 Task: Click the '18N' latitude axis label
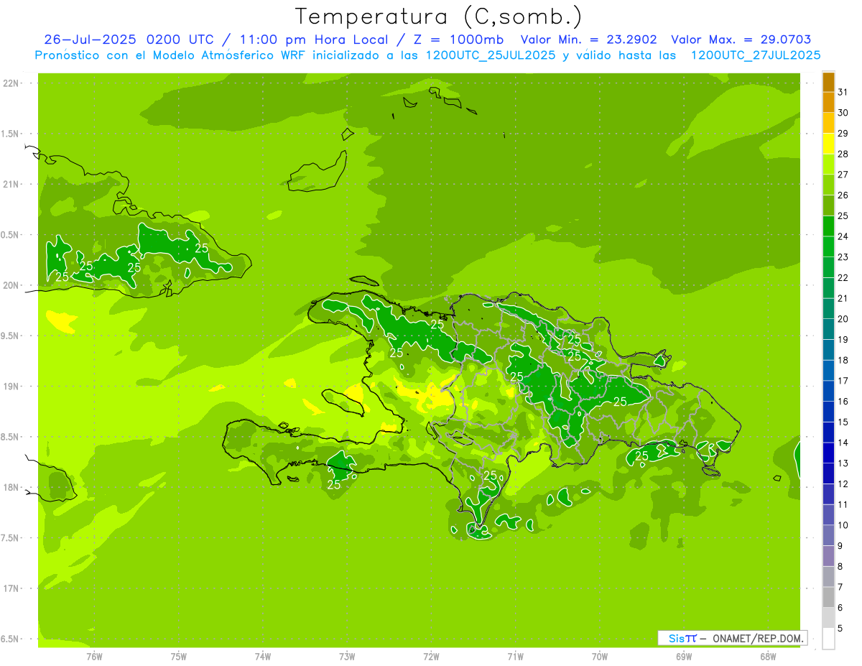click(x=11, y=488)
